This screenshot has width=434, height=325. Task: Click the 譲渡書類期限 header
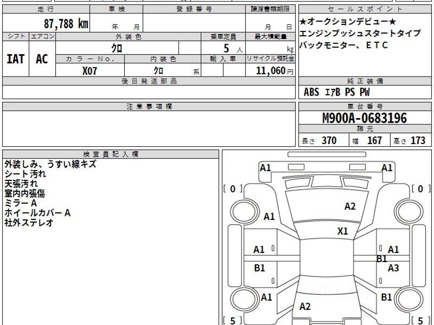(270, 9)
